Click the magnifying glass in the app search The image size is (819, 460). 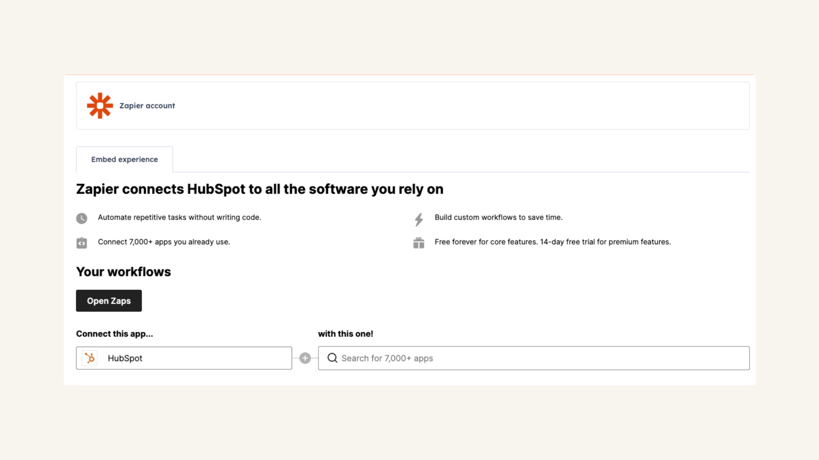coord(332,358)
